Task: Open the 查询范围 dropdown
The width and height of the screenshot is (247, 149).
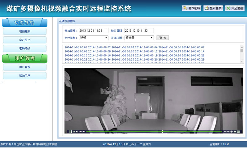Action: [139, 38]
